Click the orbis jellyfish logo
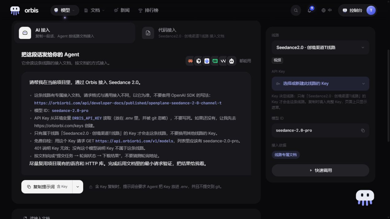390x219 pixels. [15, 10]
